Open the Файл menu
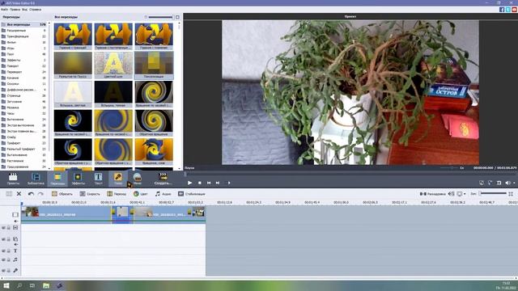 (x=4, y=10)
